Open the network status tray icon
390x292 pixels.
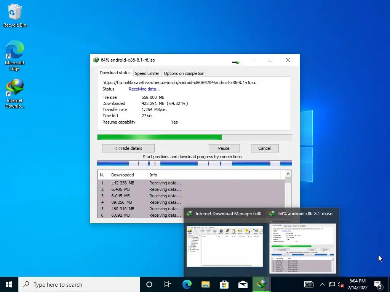pyautogui.click(x=332, y=284)
